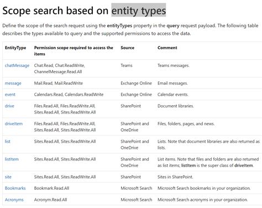Click 'Sites.Read.All, Sites.ReadWrite.All' in the list row

[x=65, y=141]
